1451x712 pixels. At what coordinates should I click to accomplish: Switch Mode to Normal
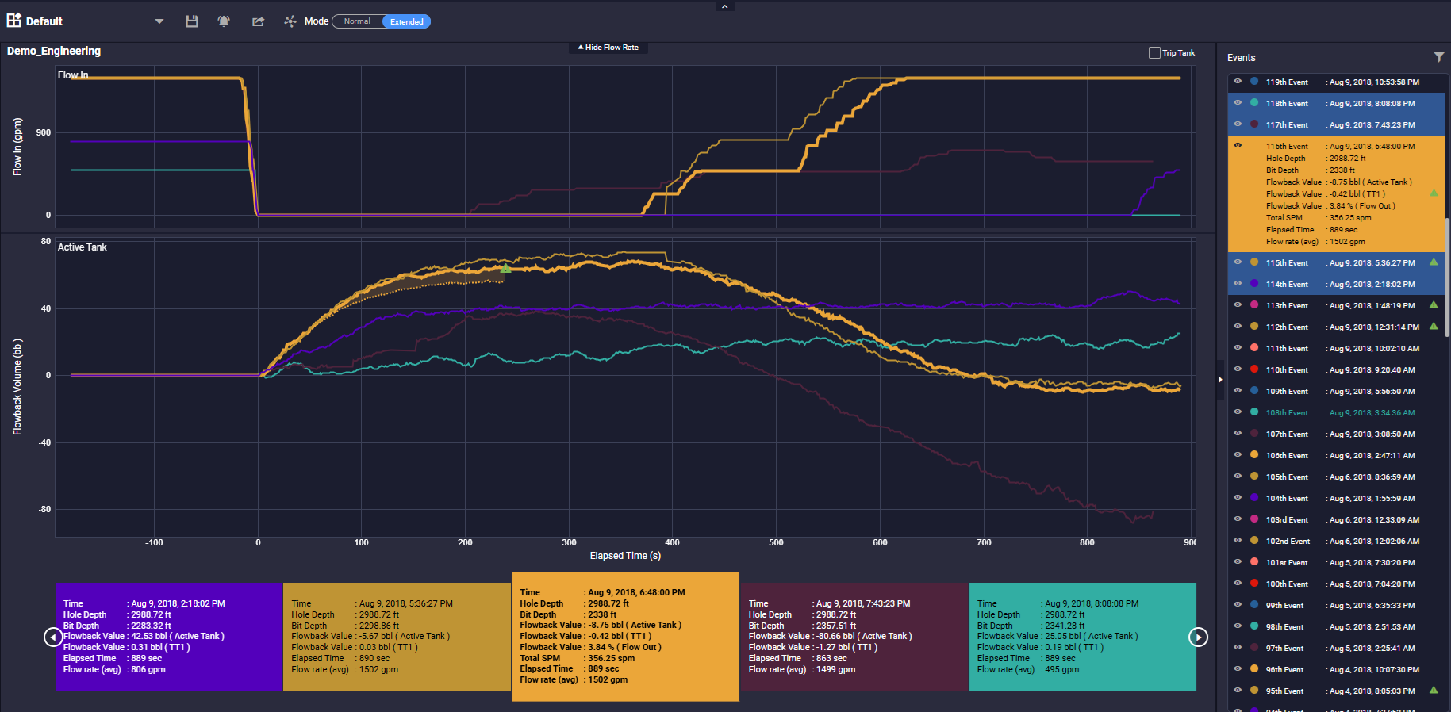click(x=357, y=21)
